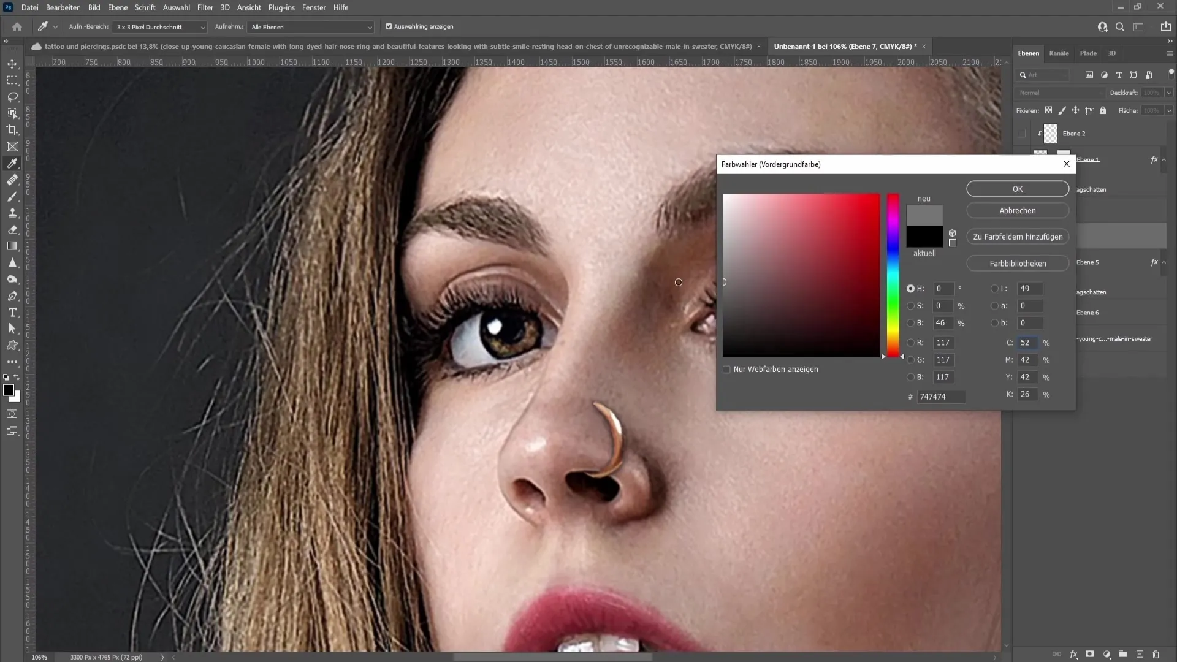
Task: Select the Eyedropper tool in toolbar
Action: [12, 163]
